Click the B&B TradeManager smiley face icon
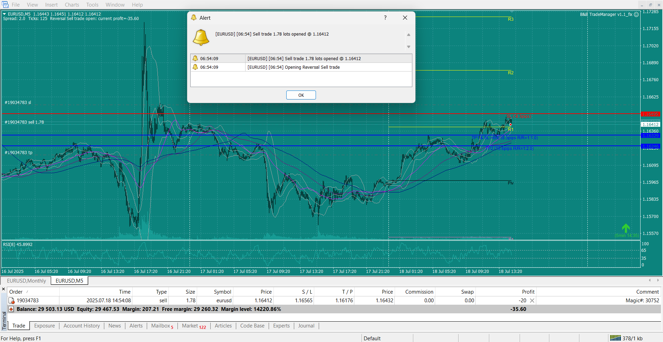 636,15
